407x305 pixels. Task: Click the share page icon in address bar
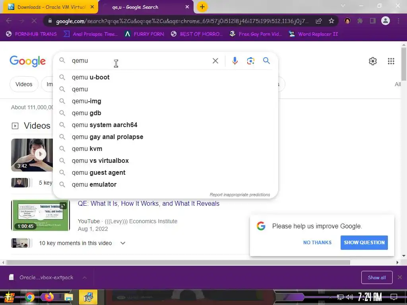point(319,21)
